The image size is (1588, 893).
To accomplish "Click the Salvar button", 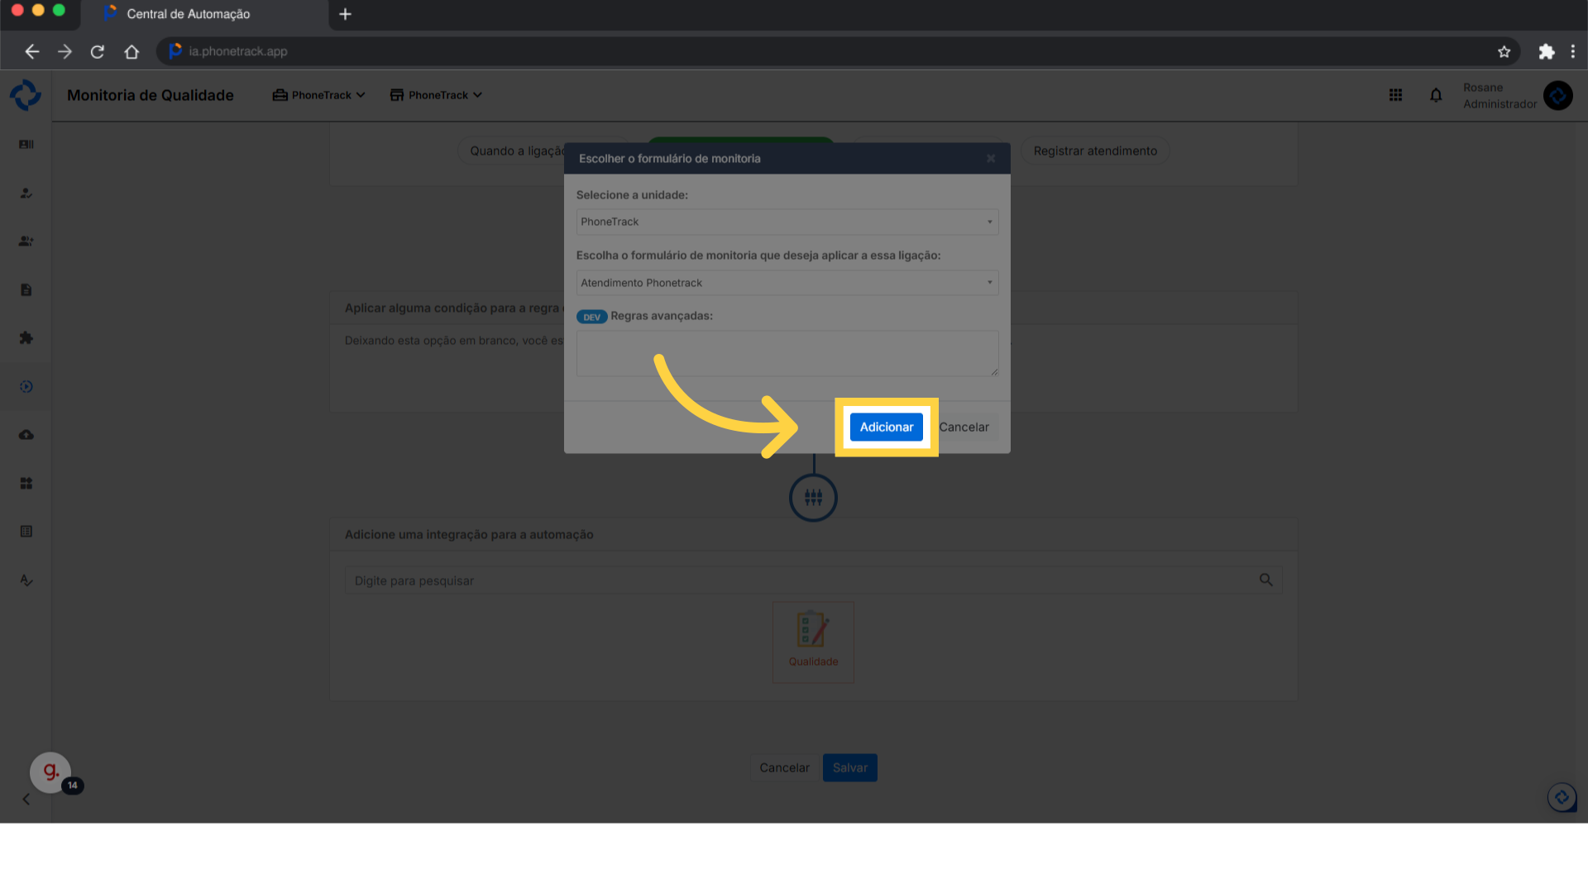I will [x=849, y=767].
